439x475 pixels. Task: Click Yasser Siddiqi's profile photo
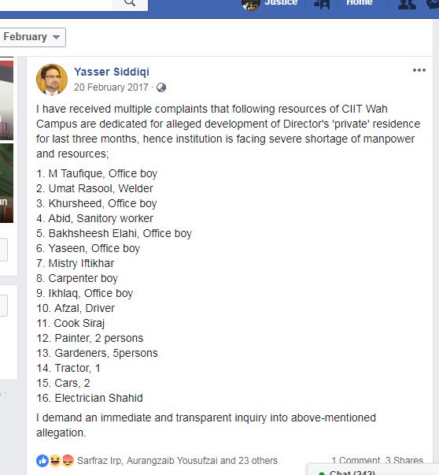pyautogui.click(x=52, y=80)
